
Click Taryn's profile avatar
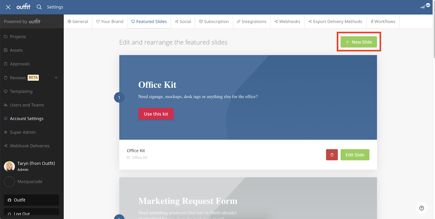(x=10, y=166)
